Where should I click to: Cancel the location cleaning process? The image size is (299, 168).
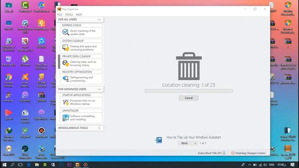[x=189, y=98]
